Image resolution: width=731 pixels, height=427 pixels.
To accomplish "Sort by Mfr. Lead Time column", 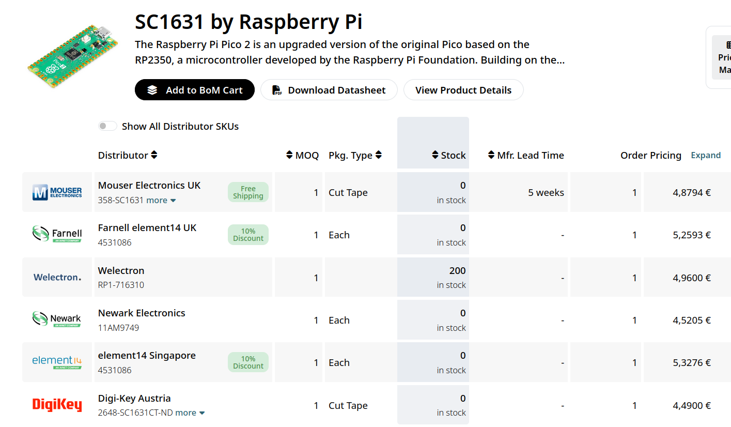I will coord(526,155).
